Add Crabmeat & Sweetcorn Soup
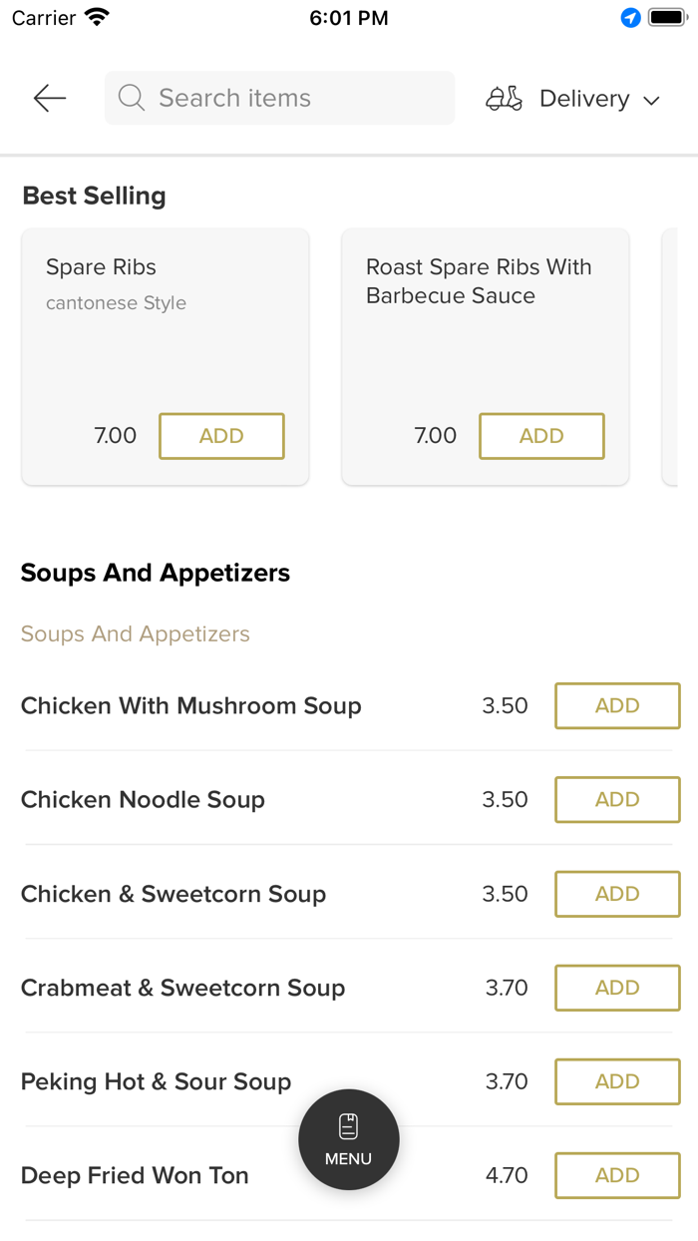 (x=617, y=988)
